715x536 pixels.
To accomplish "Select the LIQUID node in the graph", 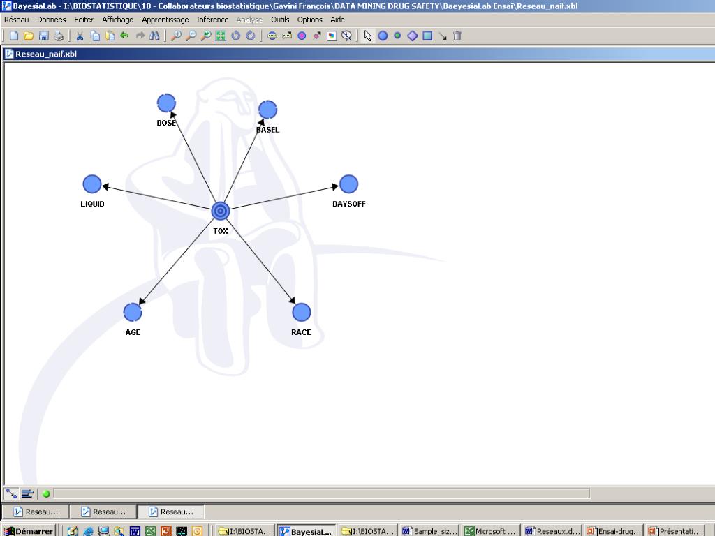I will click(92, 184).
